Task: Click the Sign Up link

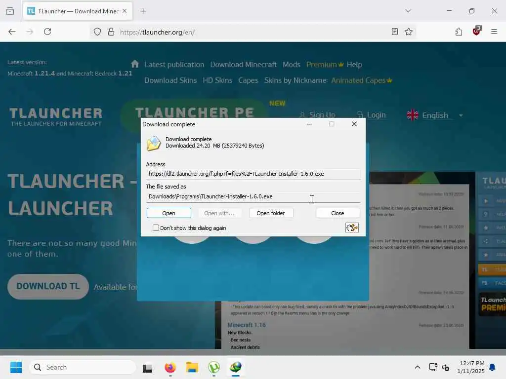Action: [x=318, y=114]
